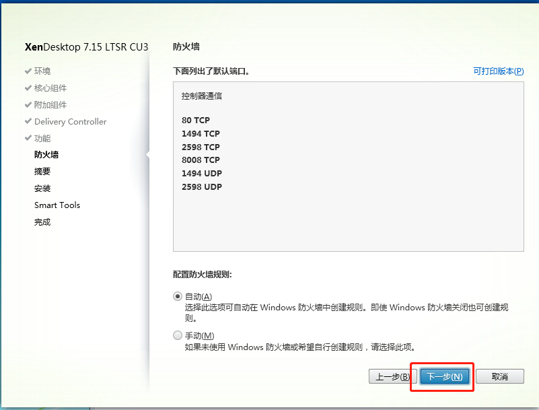This screenshot has width=539, height=410.
Task: Click the arrow marker beside 防火墙 step
Action: pos(147,154)
